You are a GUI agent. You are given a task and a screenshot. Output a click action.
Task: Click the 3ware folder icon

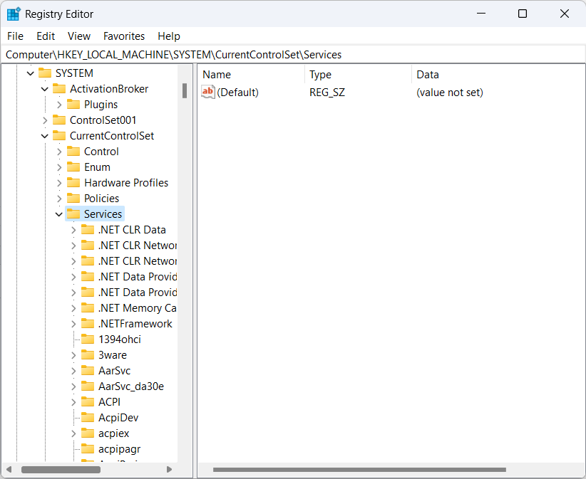click(x=88, y=355)
